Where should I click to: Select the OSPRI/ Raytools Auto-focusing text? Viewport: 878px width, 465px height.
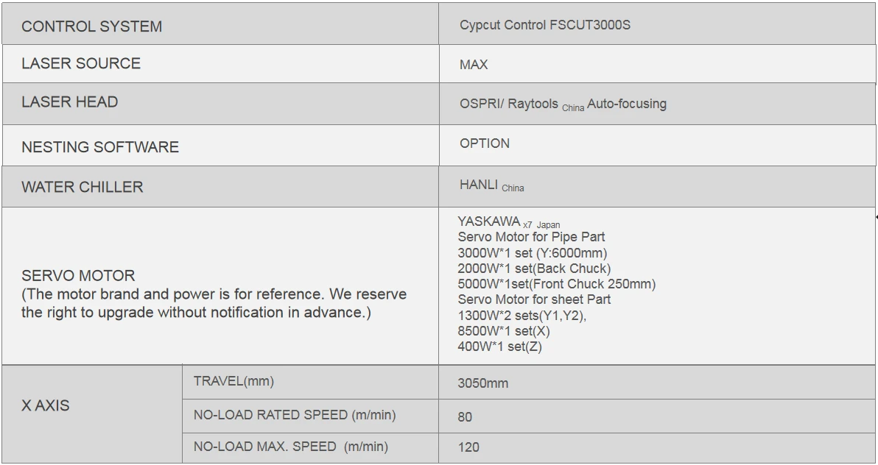(x=563, y=104)
